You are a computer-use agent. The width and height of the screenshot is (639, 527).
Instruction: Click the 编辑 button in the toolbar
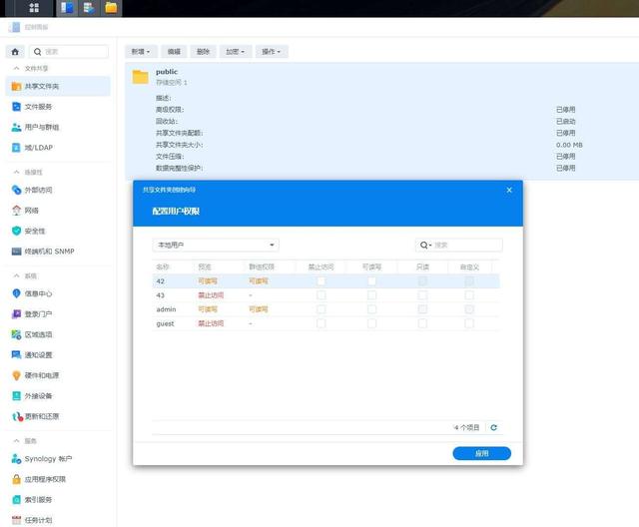pos(174,51)
